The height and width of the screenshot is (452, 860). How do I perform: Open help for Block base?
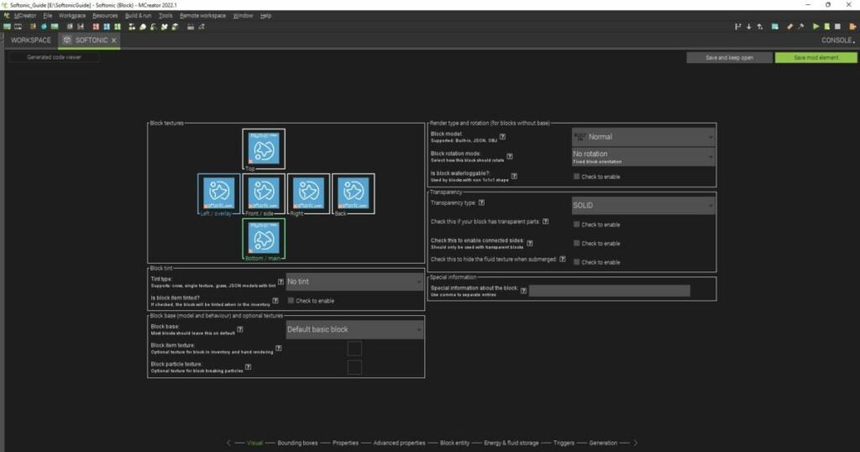239,329
